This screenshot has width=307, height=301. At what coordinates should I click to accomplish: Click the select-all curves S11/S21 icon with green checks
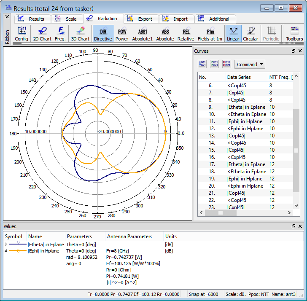tap(214, 64)
